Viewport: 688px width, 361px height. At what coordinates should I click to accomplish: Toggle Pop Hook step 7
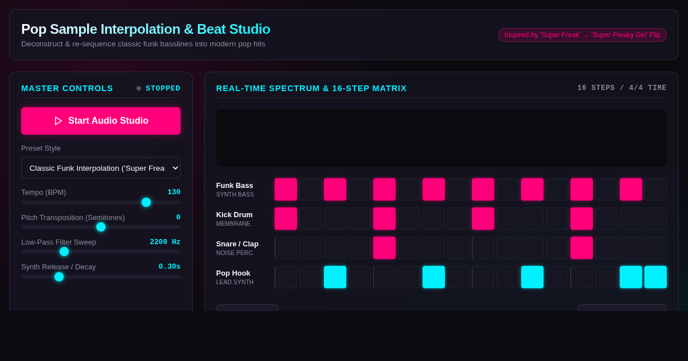click(433, 277)
